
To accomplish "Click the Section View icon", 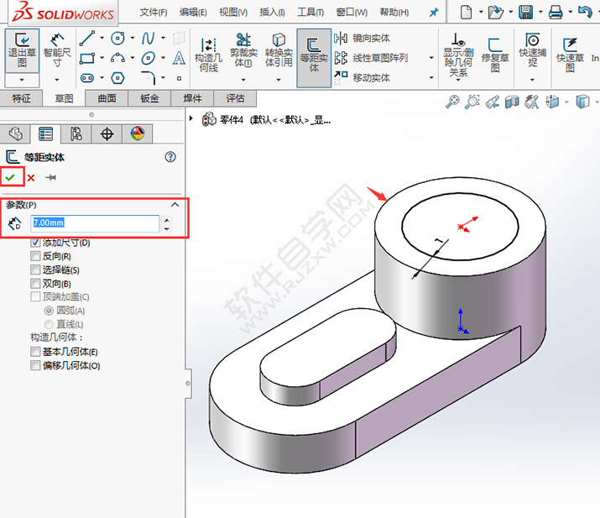I will click(512, 102).
